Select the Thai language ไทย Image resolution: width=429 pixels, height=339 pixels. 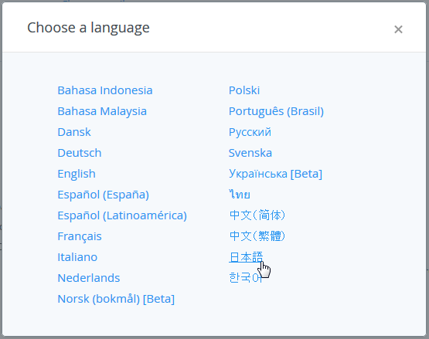[x=240, y=195]
